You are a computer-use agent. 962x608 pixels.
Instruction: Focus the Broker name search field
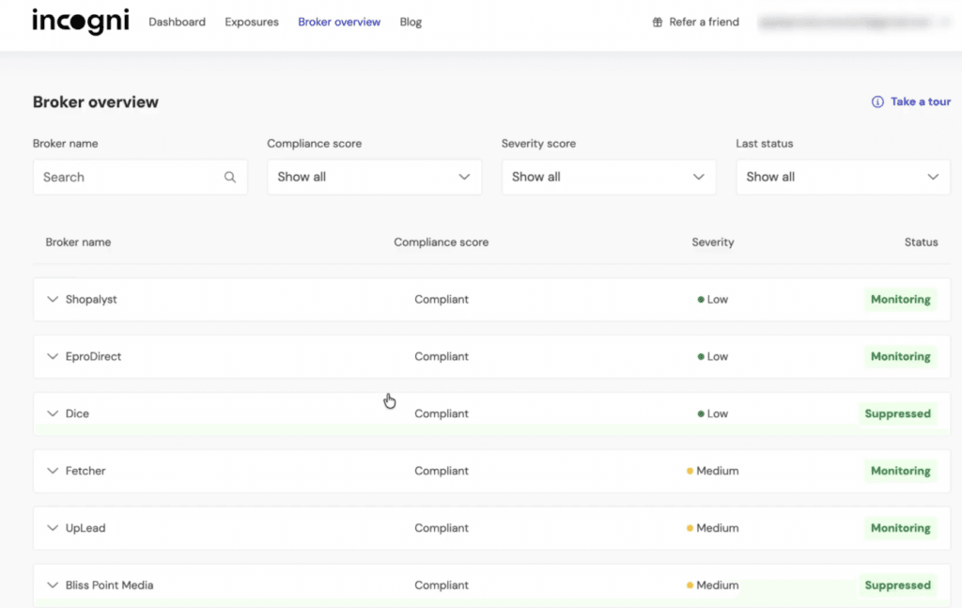click(x=141, y=178)
